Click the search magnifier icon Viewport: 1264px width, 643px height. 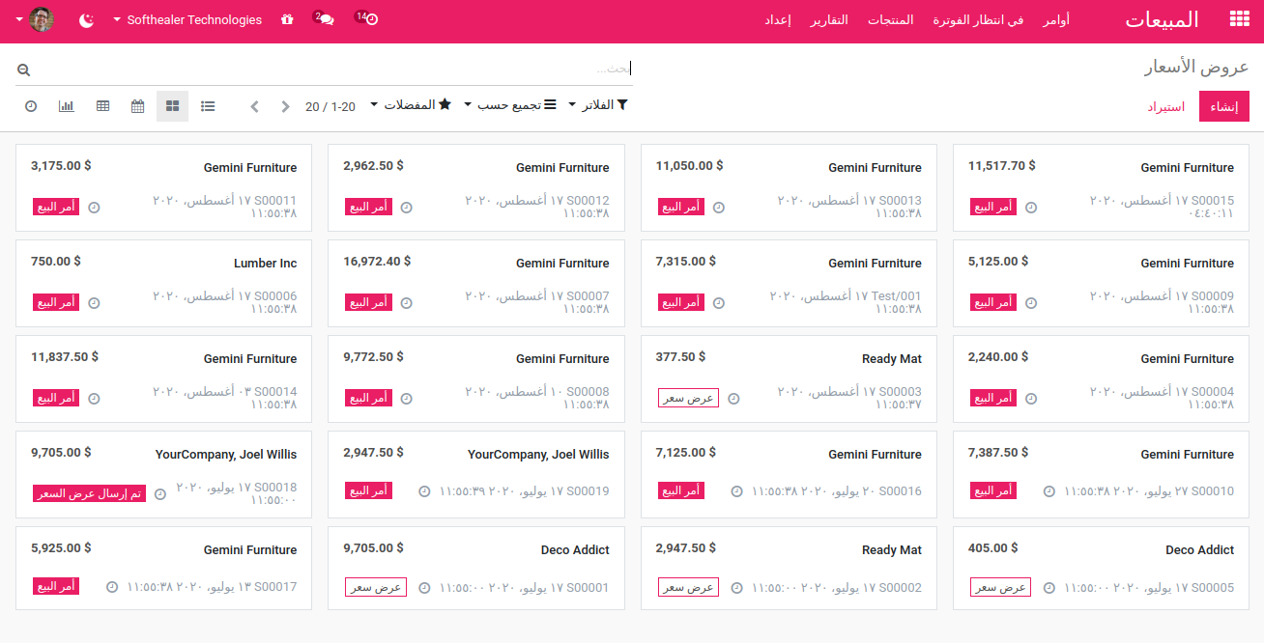point(24,70)
